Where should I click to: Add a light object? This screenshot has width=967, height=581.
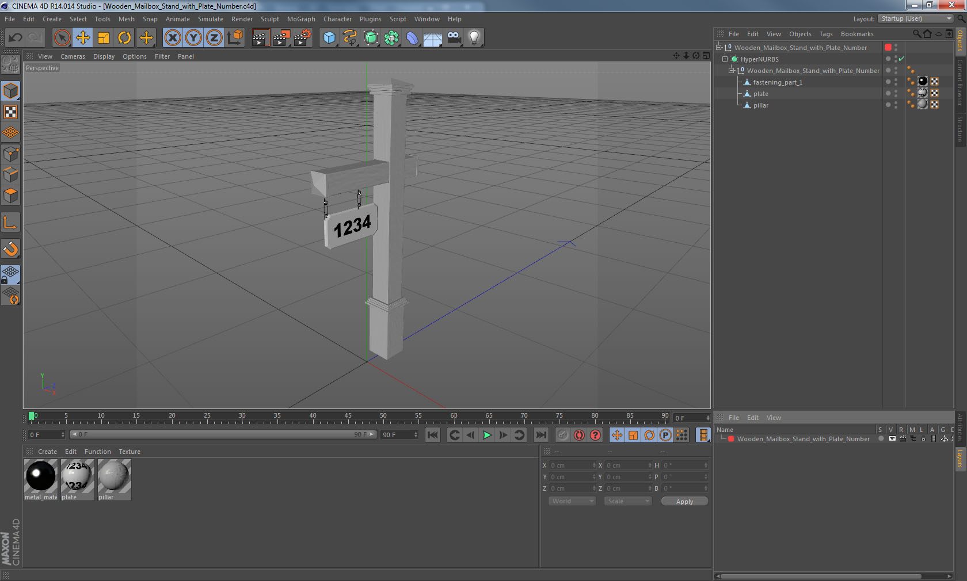pos(474,38)
